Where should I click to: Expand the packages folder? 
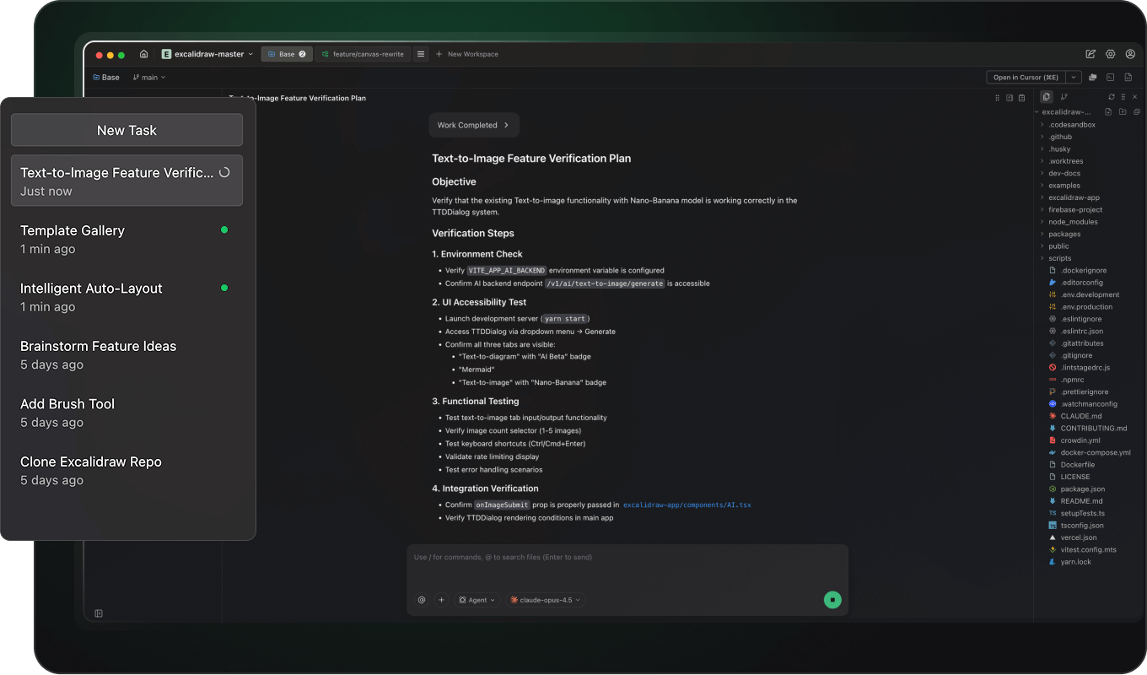[x=1064, y=234]
